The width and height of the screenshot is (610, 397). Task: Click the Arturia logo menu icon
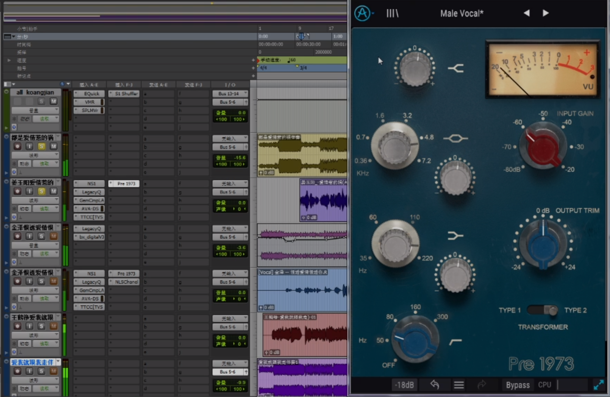click(362, 13)
